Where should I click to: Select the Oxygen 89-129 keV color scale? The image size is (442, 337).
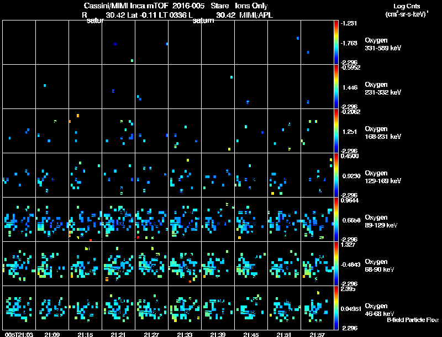click(x=336, y=219)
